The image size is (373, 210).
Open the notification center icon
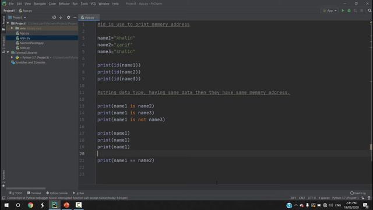pyautogui.click(x=365, y=205)
